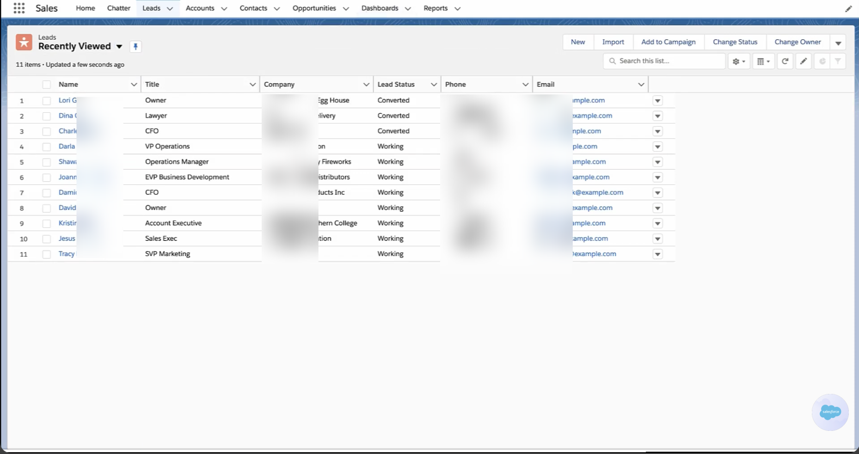The height and width of the screenshot is (454, 859).
Task: Open the App Launcher grid icon
Action: click(x=19, y=8)
